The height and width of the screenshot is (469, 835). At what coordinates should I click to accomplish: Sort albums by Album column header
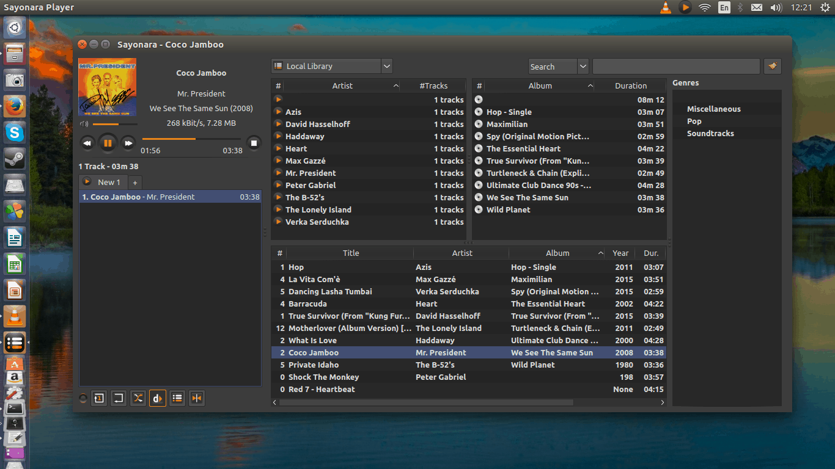(540, 85)
